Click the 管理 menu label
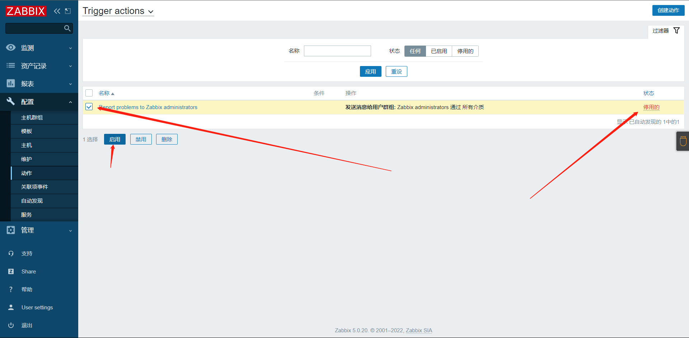This screenshot has height=338, width=689. tap(27, 230)
